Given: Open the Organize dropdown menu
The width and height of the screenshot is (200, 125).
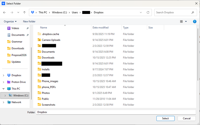Looking at the screenshot, I should tap(10, 22).
